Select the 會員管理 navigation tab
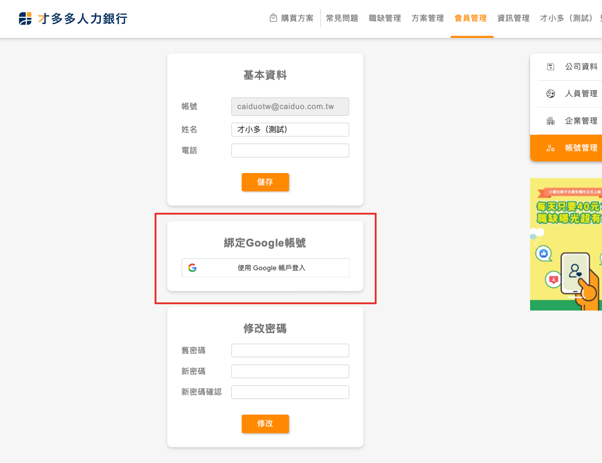 coord(470,18)
